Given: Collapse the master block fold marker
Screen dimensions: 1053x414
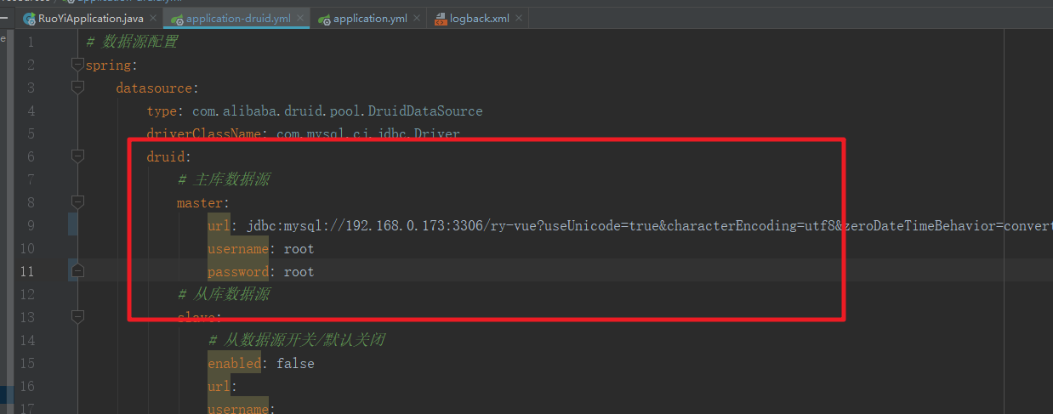Looking at the screenshot, I should (x=77, y=201).
